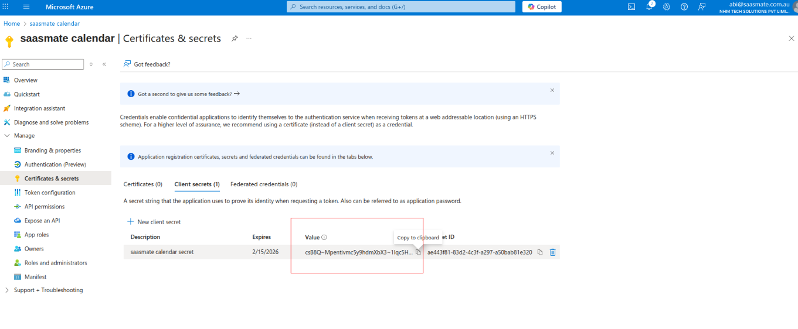Delete the saasmate calendar secret
The width and height of the screenshot is (798, 329).
552,252
